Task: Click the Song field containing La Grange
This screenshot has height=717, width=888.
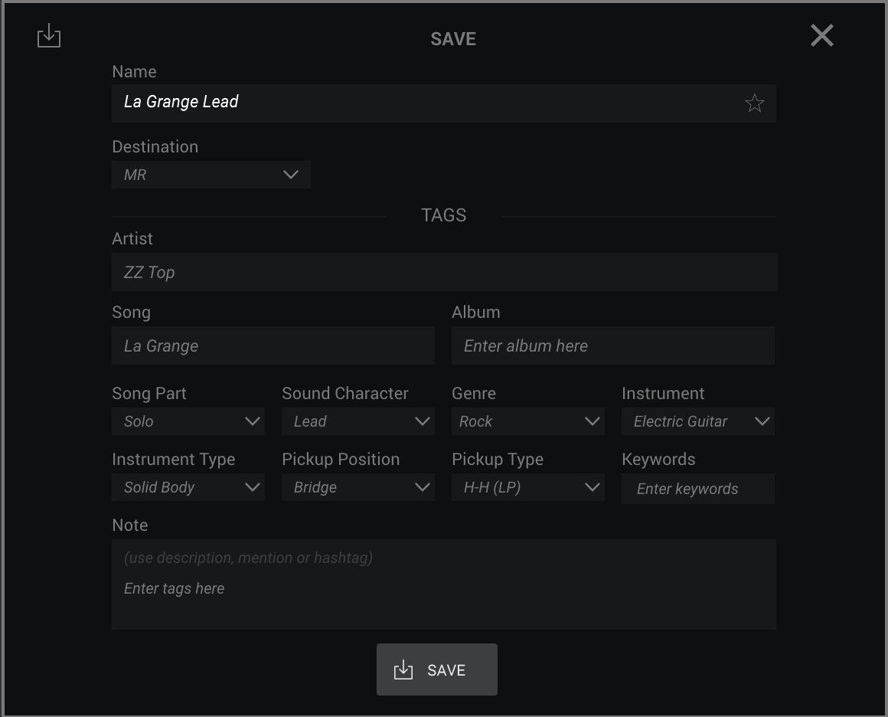Action: click(x=273, y=345)
